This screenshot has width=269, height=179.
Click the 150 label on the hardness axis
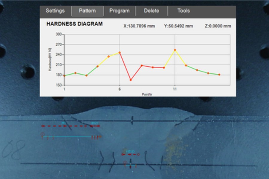[x=59, y=85]
